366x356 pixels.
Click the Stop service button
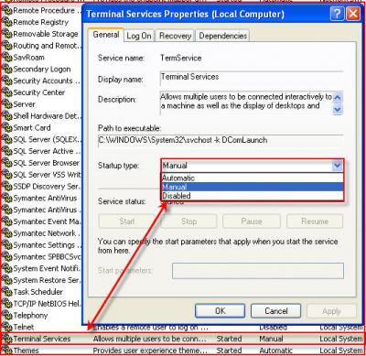point(188,221)
